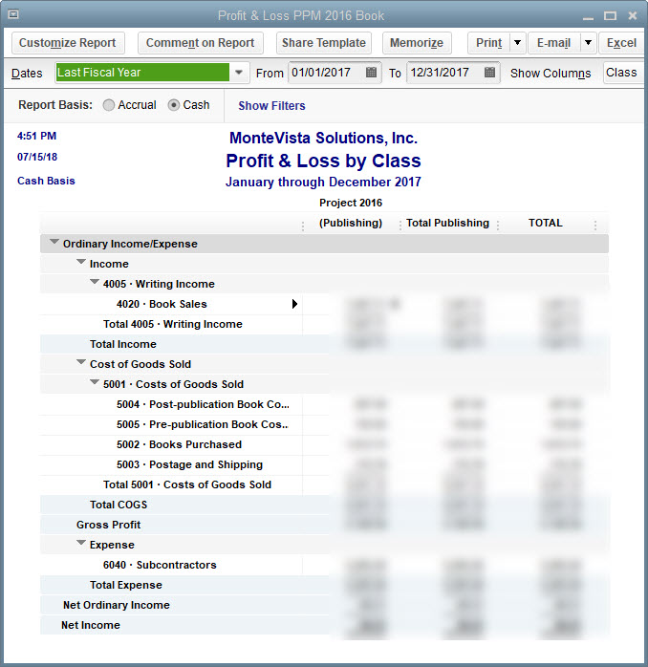Click the arrow next to Book Sales
This screenshot has height=667, width=648.
pos(294,304)
